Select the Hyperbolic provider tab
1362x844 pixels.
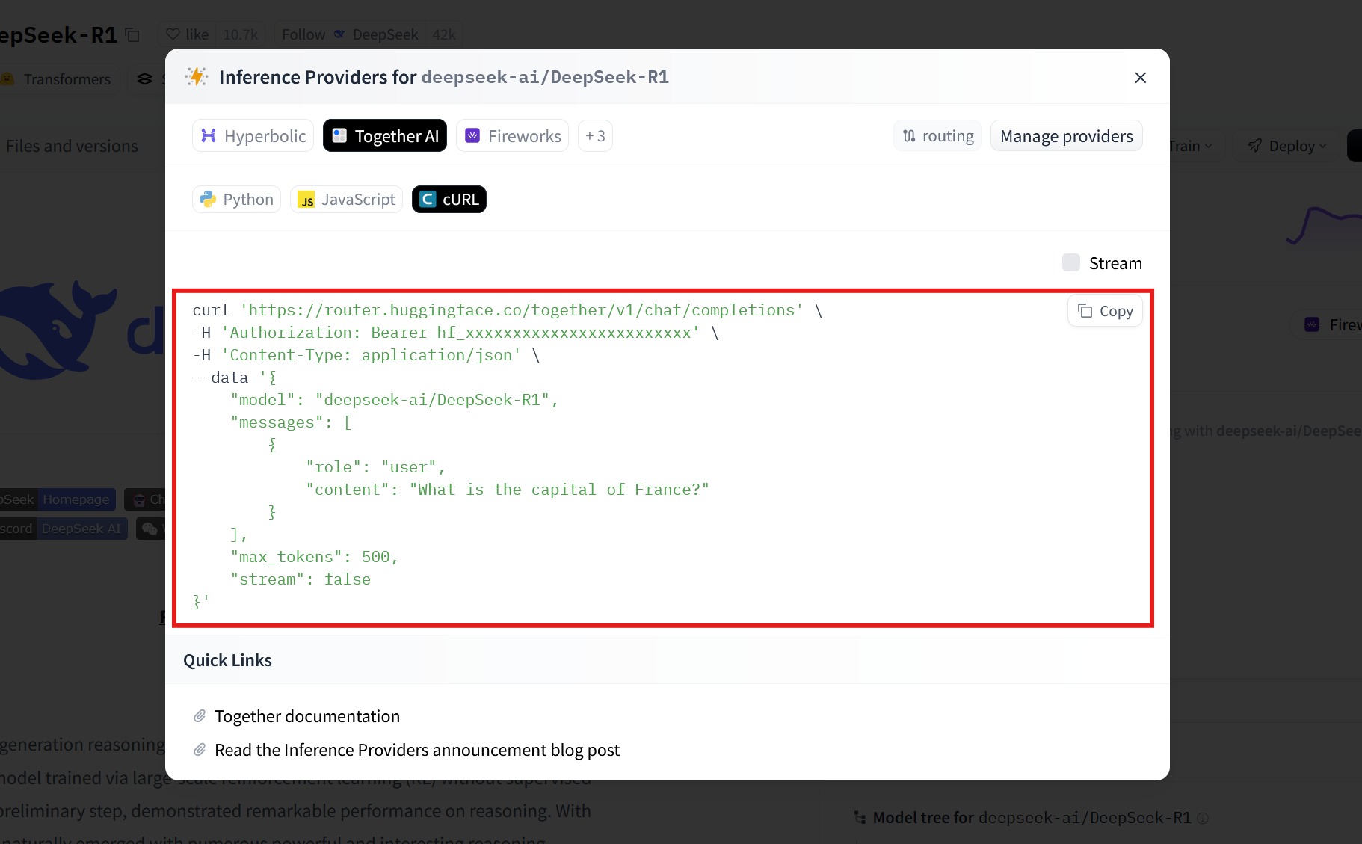[253, 136]
